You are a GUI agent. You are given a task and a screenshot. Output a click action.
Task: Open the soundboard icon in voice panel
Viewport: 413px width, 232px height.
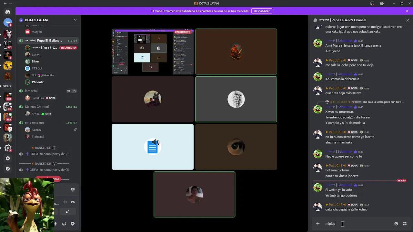(67, 211)
